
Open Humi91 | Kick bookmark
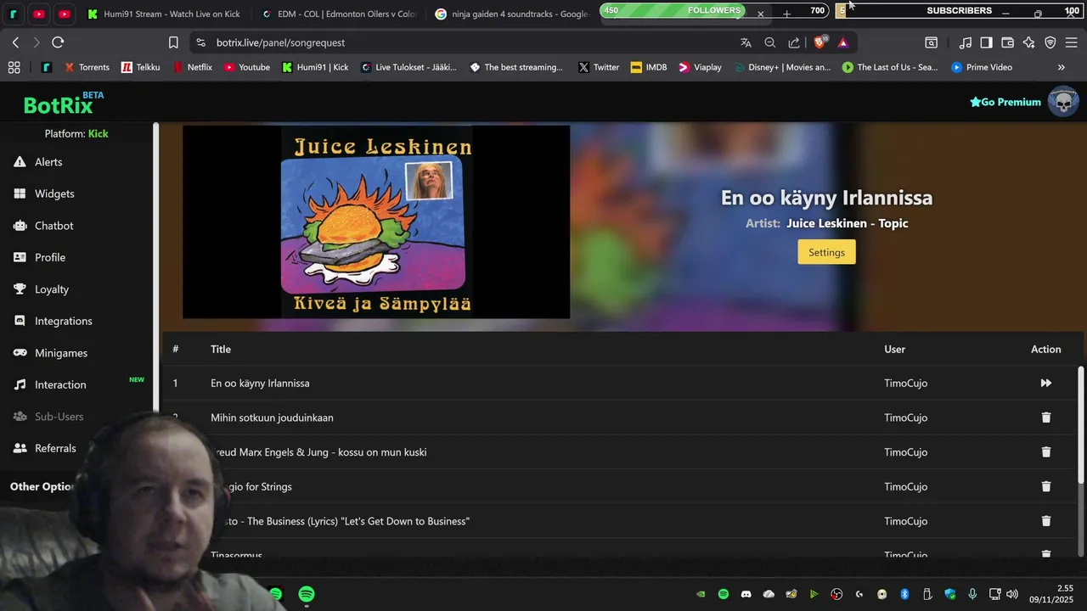pyautogui.click(x=315, y=67)
